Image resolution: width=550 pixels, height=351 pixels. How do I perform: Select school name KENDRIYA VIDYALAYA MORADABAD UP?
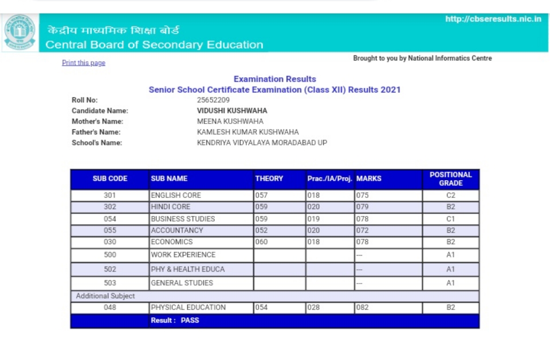pyautogui.click(x=262, y=143)
